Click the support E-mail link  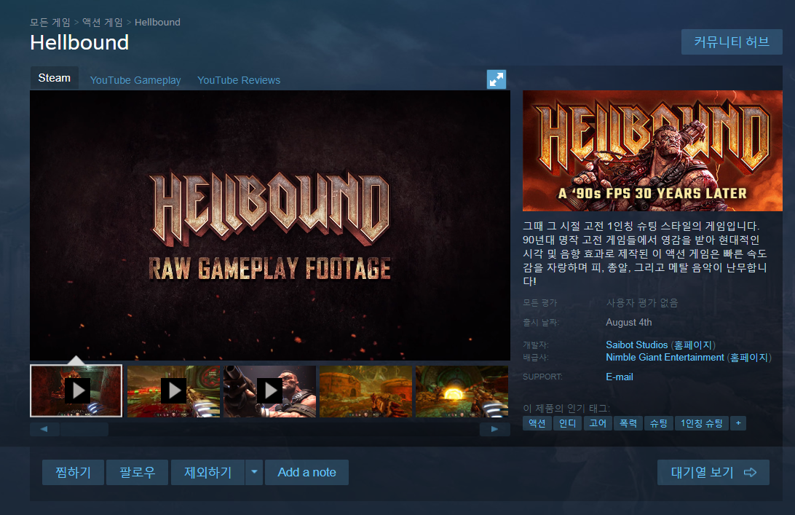[x=620, y=377]
